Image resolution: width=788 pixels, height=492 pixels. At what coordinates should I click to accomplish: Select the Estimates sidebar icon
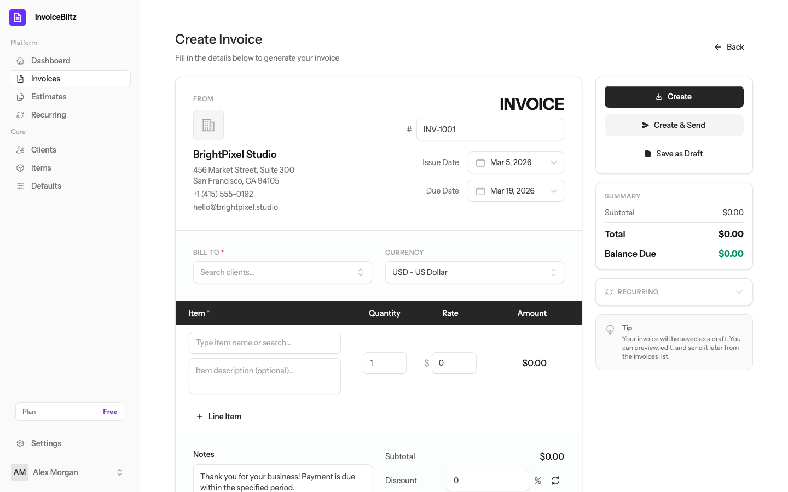[20, 96]
